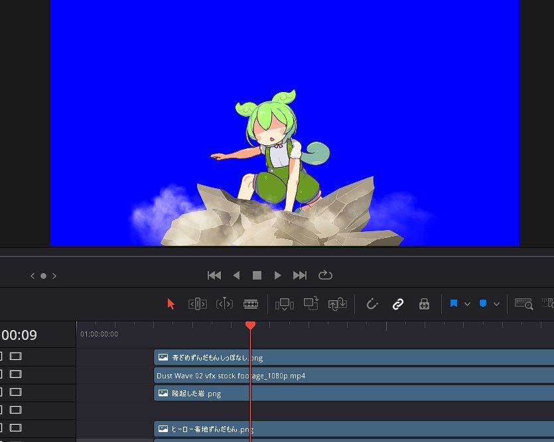Disable the video track holding 隆起した岩.png
The height and width of the screenshot is (442, 554).
15,392
